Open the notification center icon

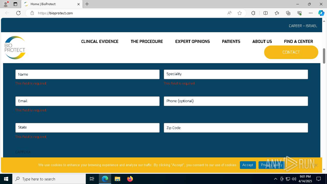click(319, 179)
